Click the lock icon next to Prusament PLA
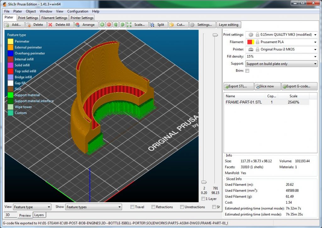The height and width of the screenshot is (228, 322). coord(257,42)
